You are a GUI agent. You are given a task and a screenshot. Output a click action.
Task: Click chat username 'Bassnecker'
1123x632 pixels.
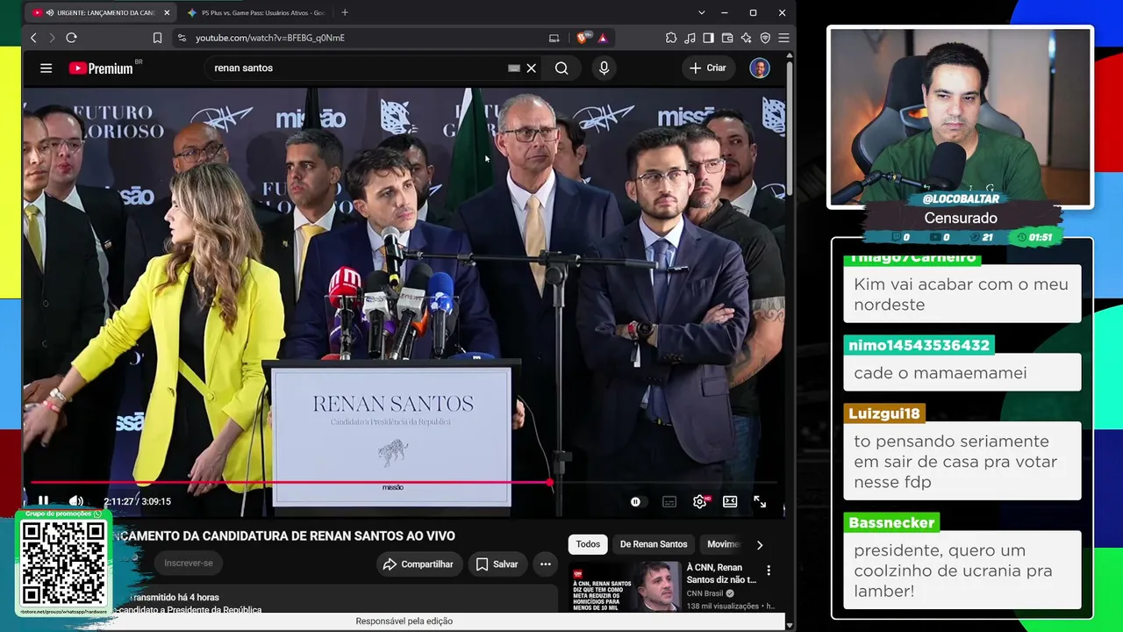891,522
